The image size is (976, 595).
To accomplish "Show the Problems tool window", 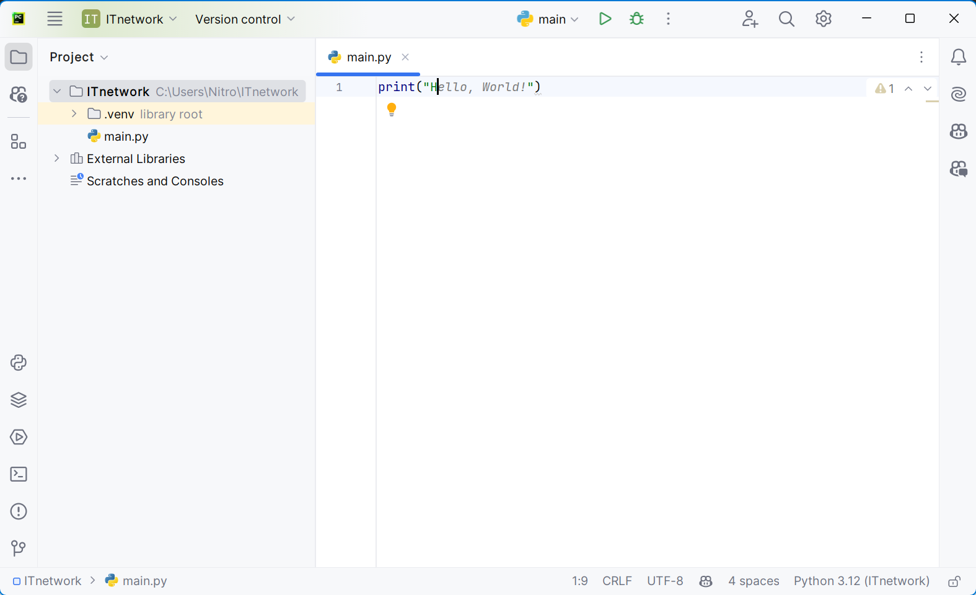I will coord(19,511).
